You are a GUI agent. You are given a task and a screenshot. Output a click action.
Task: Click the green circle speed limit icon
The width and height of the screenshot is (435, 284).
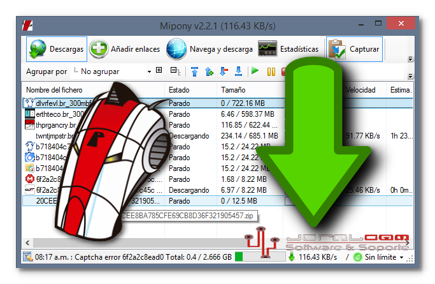[x=357, y=257]
